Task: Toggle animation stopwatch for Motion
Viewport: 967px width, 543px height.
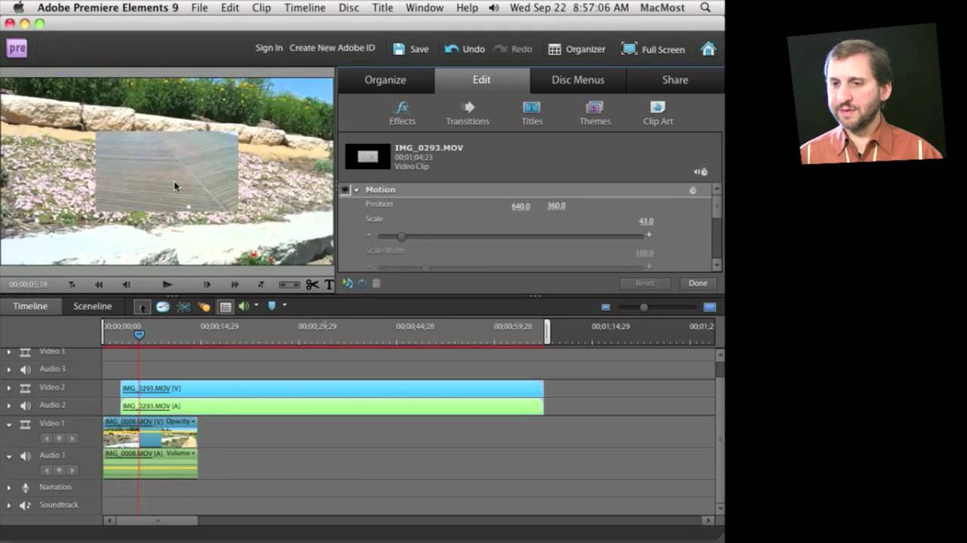Action: pyautogui.click(x=692, y=190)
